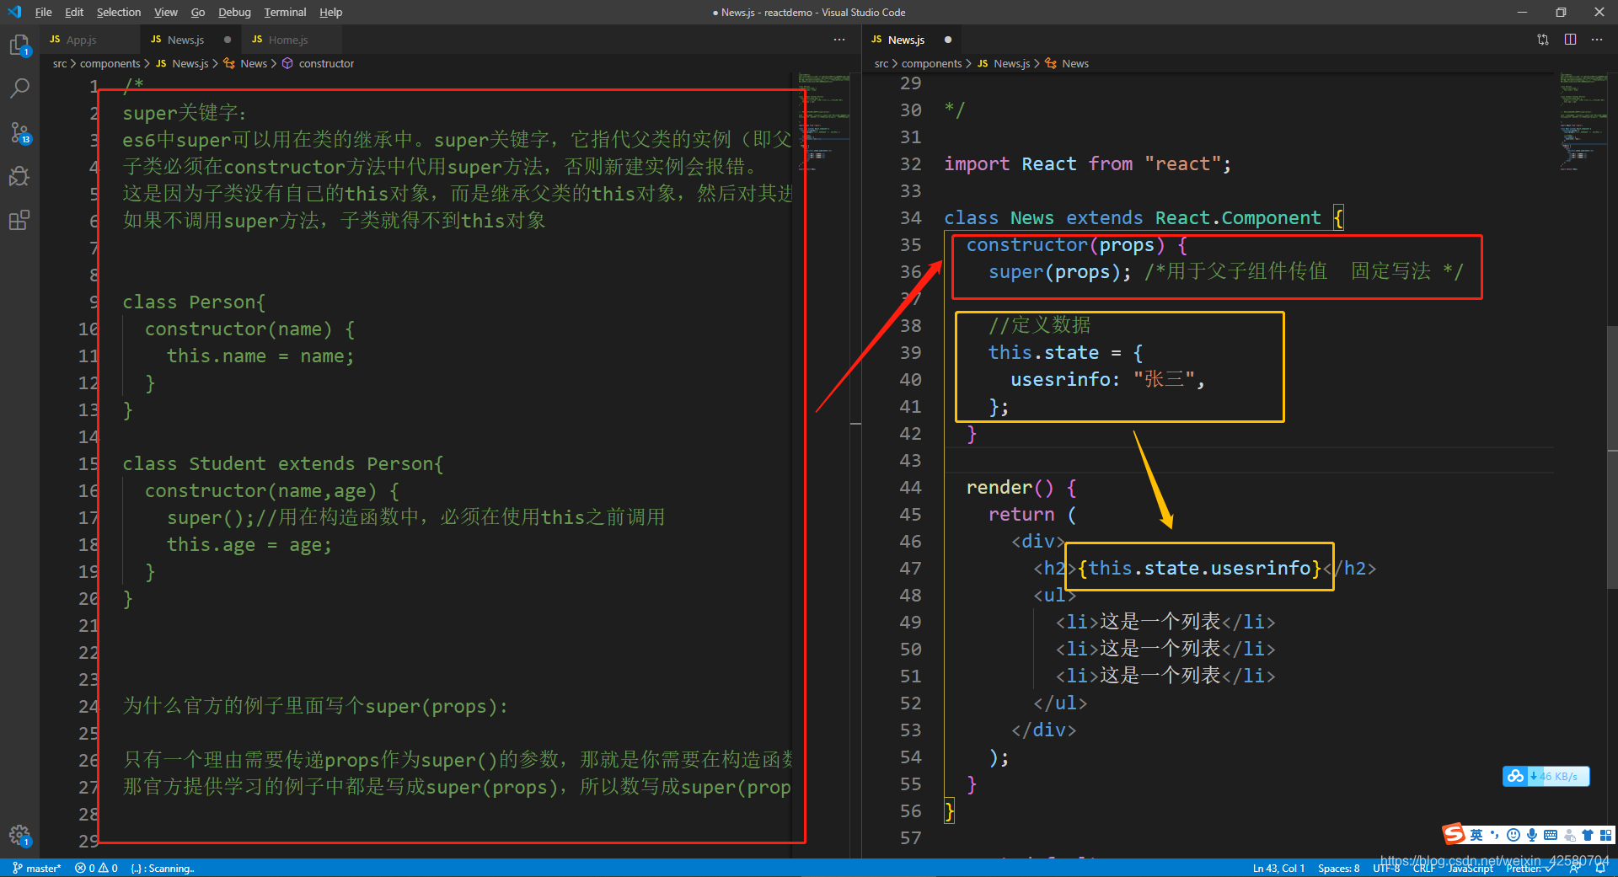Image resolution: width=1618 pixels, height=877 pixels.
Task: Click the Prettier status item
Action: [x=1530, y=868]
